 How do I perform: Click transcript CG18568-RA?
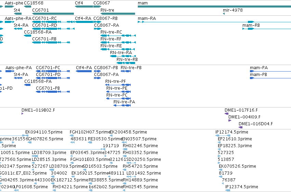click(x=28, y=36)
